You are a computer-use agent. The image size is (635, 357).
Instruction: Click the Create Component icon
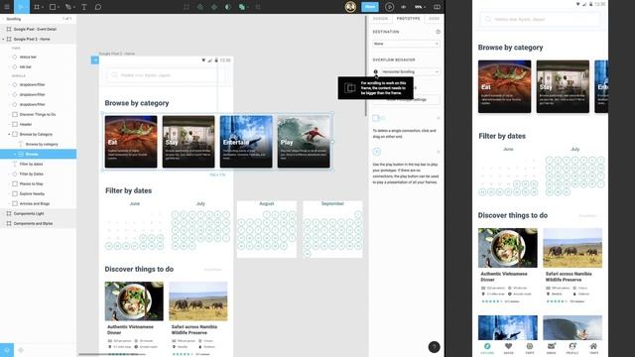click(200, 7)
